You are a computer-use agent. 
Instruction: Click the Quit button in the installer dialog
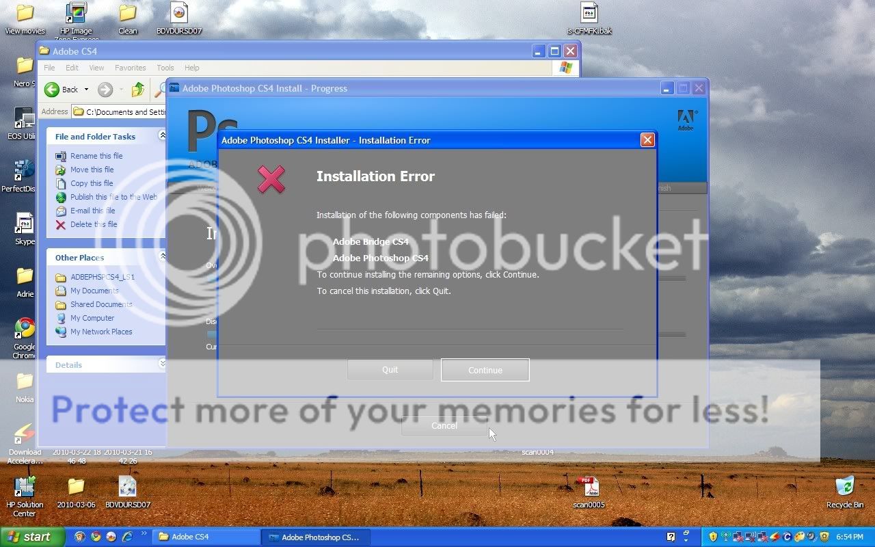coord(390,369)
